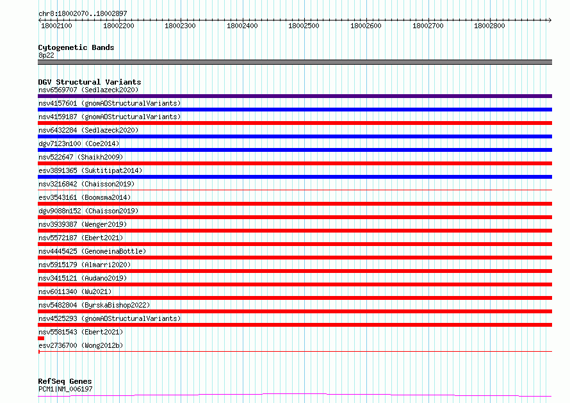Select blue bar for esv3891365
The width and height of the screenshot is (570, 403).
click(x=295, y=177)
